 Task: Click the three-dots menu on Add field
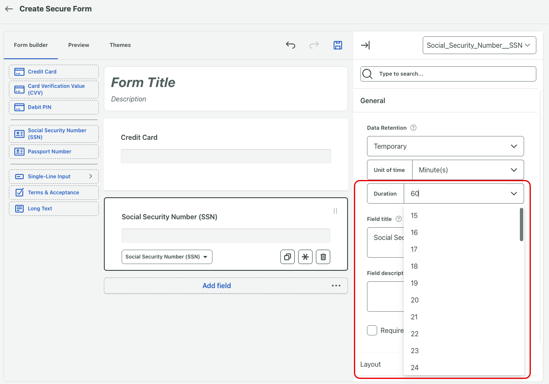336,286
